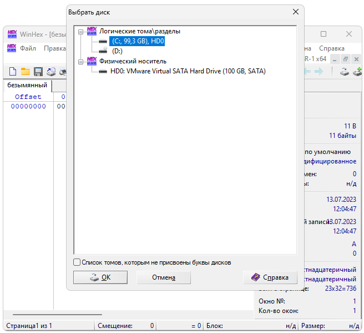Enable list of volumes without drive letters

coord(77,262)
